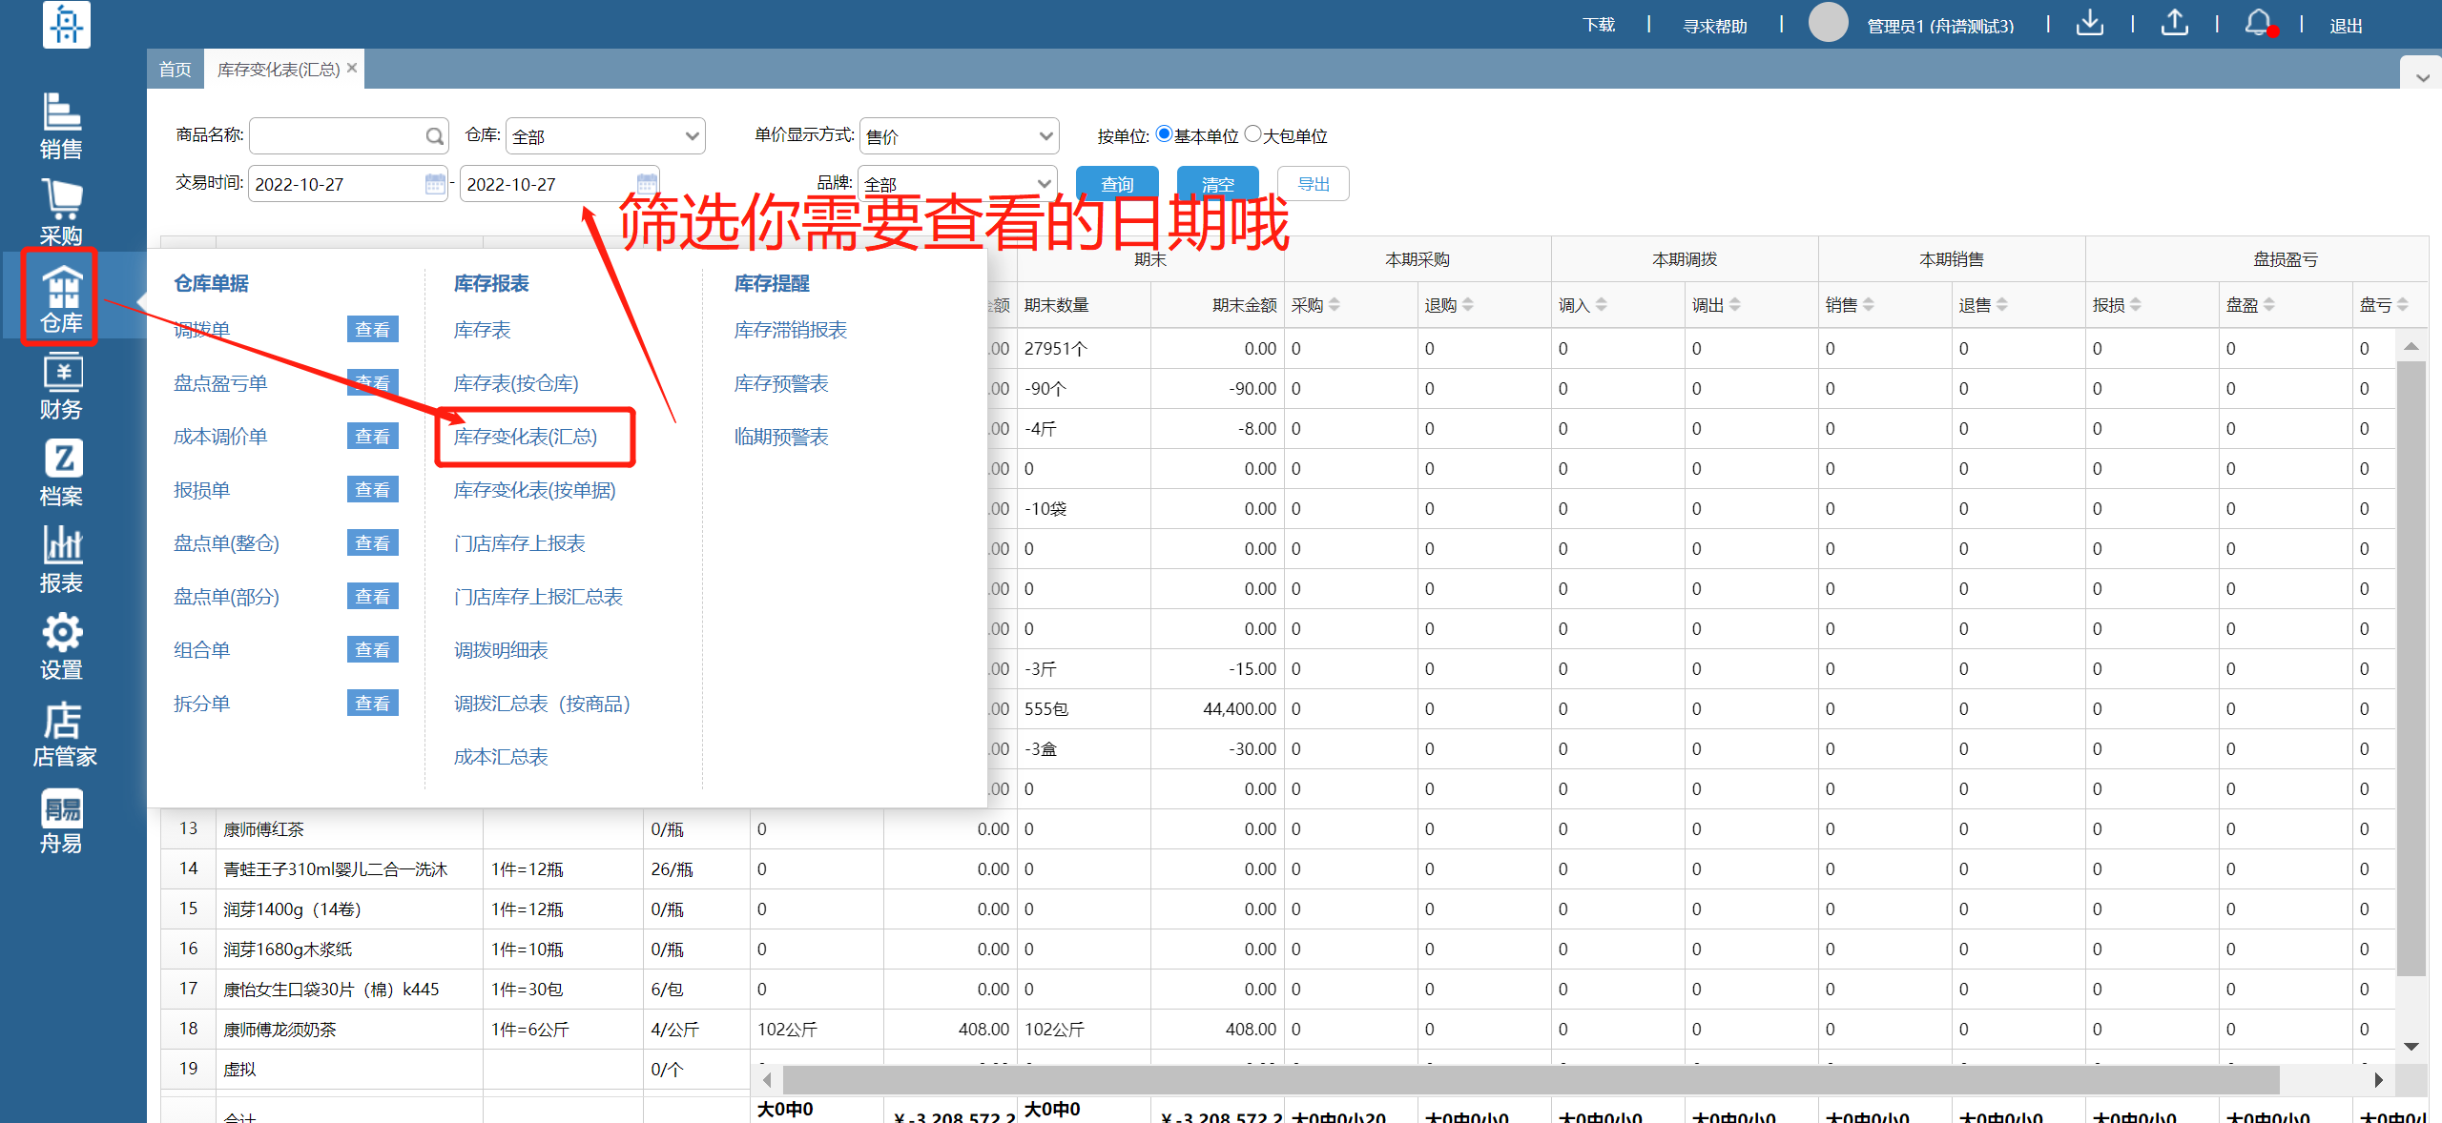2442x1123 pixels.
Task: Open the 店管家 sidebar module
Action: 63,733
